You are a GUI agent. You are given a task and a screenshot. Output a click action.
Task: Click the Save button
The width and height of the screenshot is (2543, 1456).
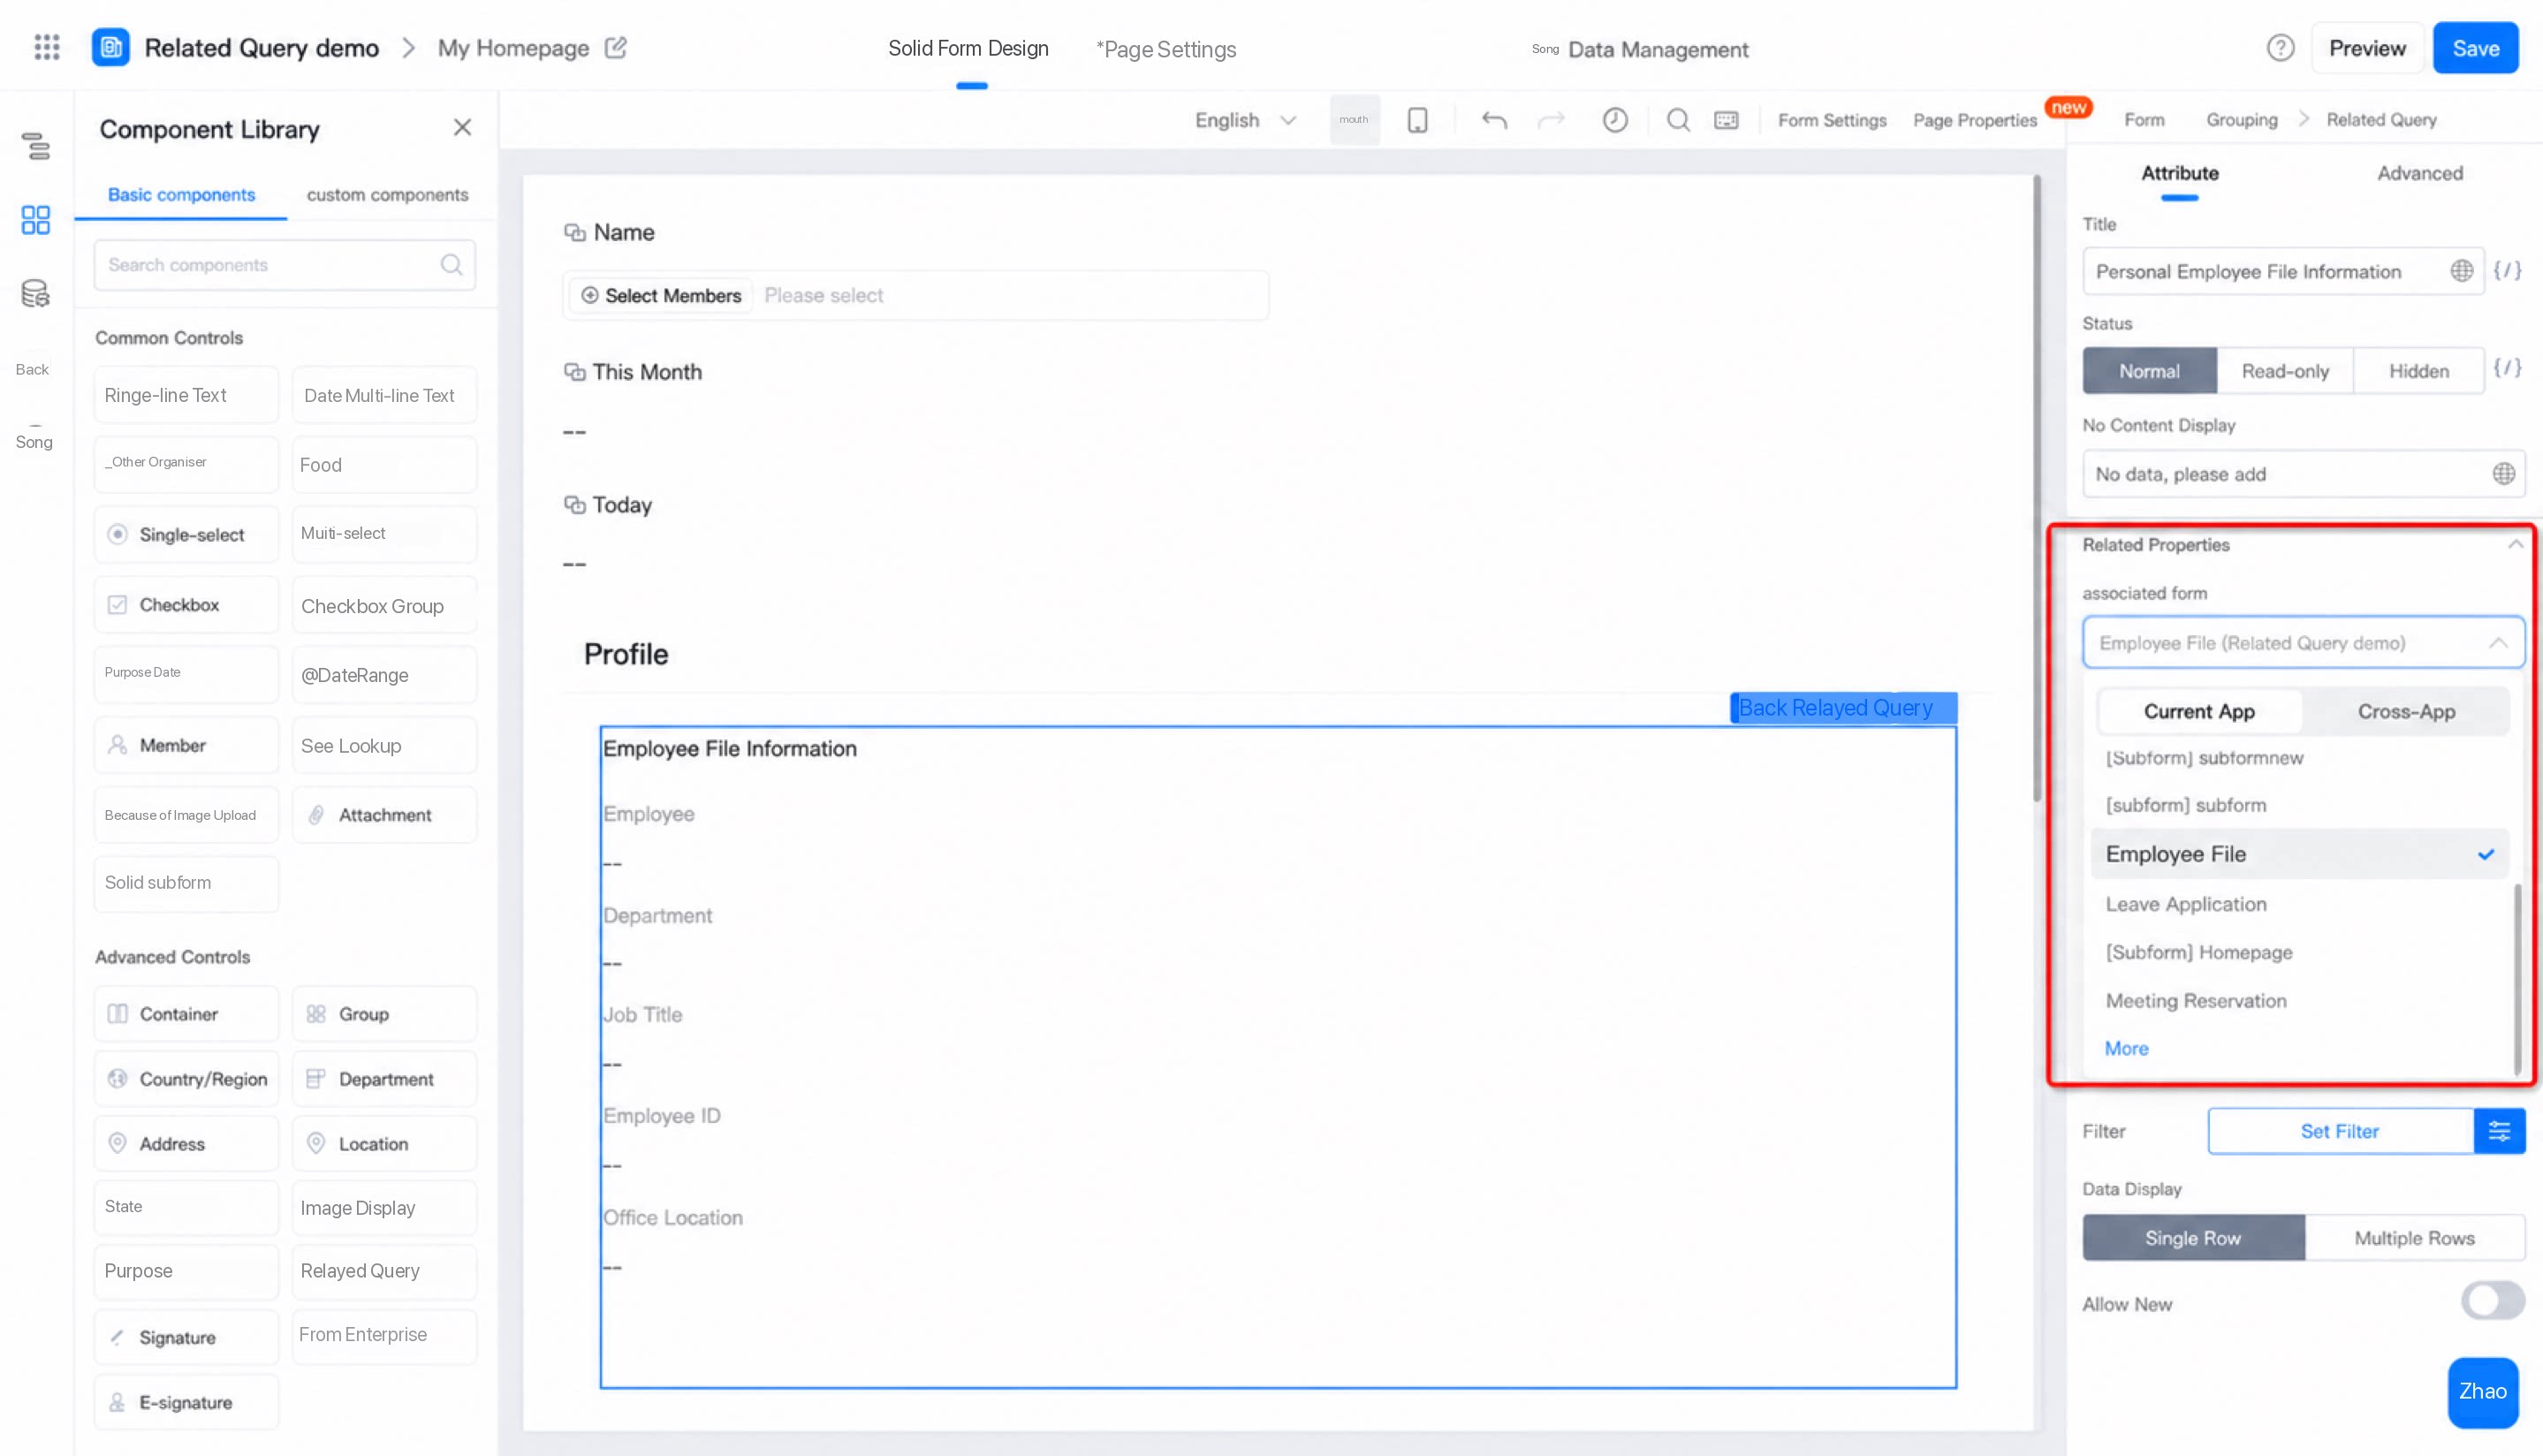tap(2475, 48)
